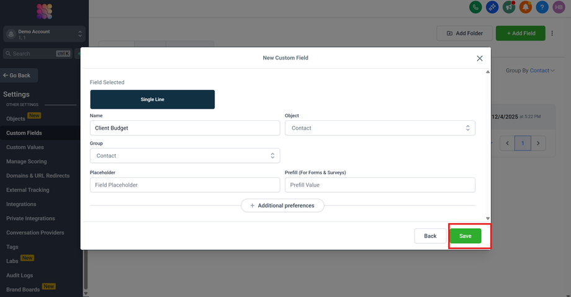Image resolution: width=571 pixels, height=297 pixels.
Task: Expand Additional preferences section
Action: 282,205
